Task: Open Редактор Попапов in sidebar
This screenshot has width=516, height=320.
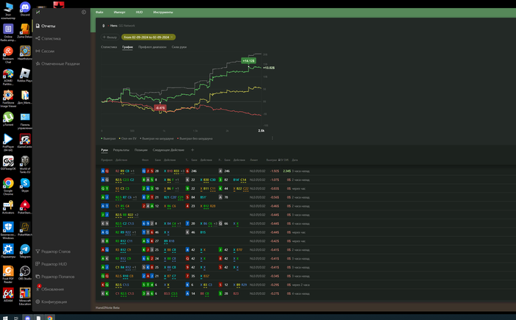Action: [x=58, y=276]
